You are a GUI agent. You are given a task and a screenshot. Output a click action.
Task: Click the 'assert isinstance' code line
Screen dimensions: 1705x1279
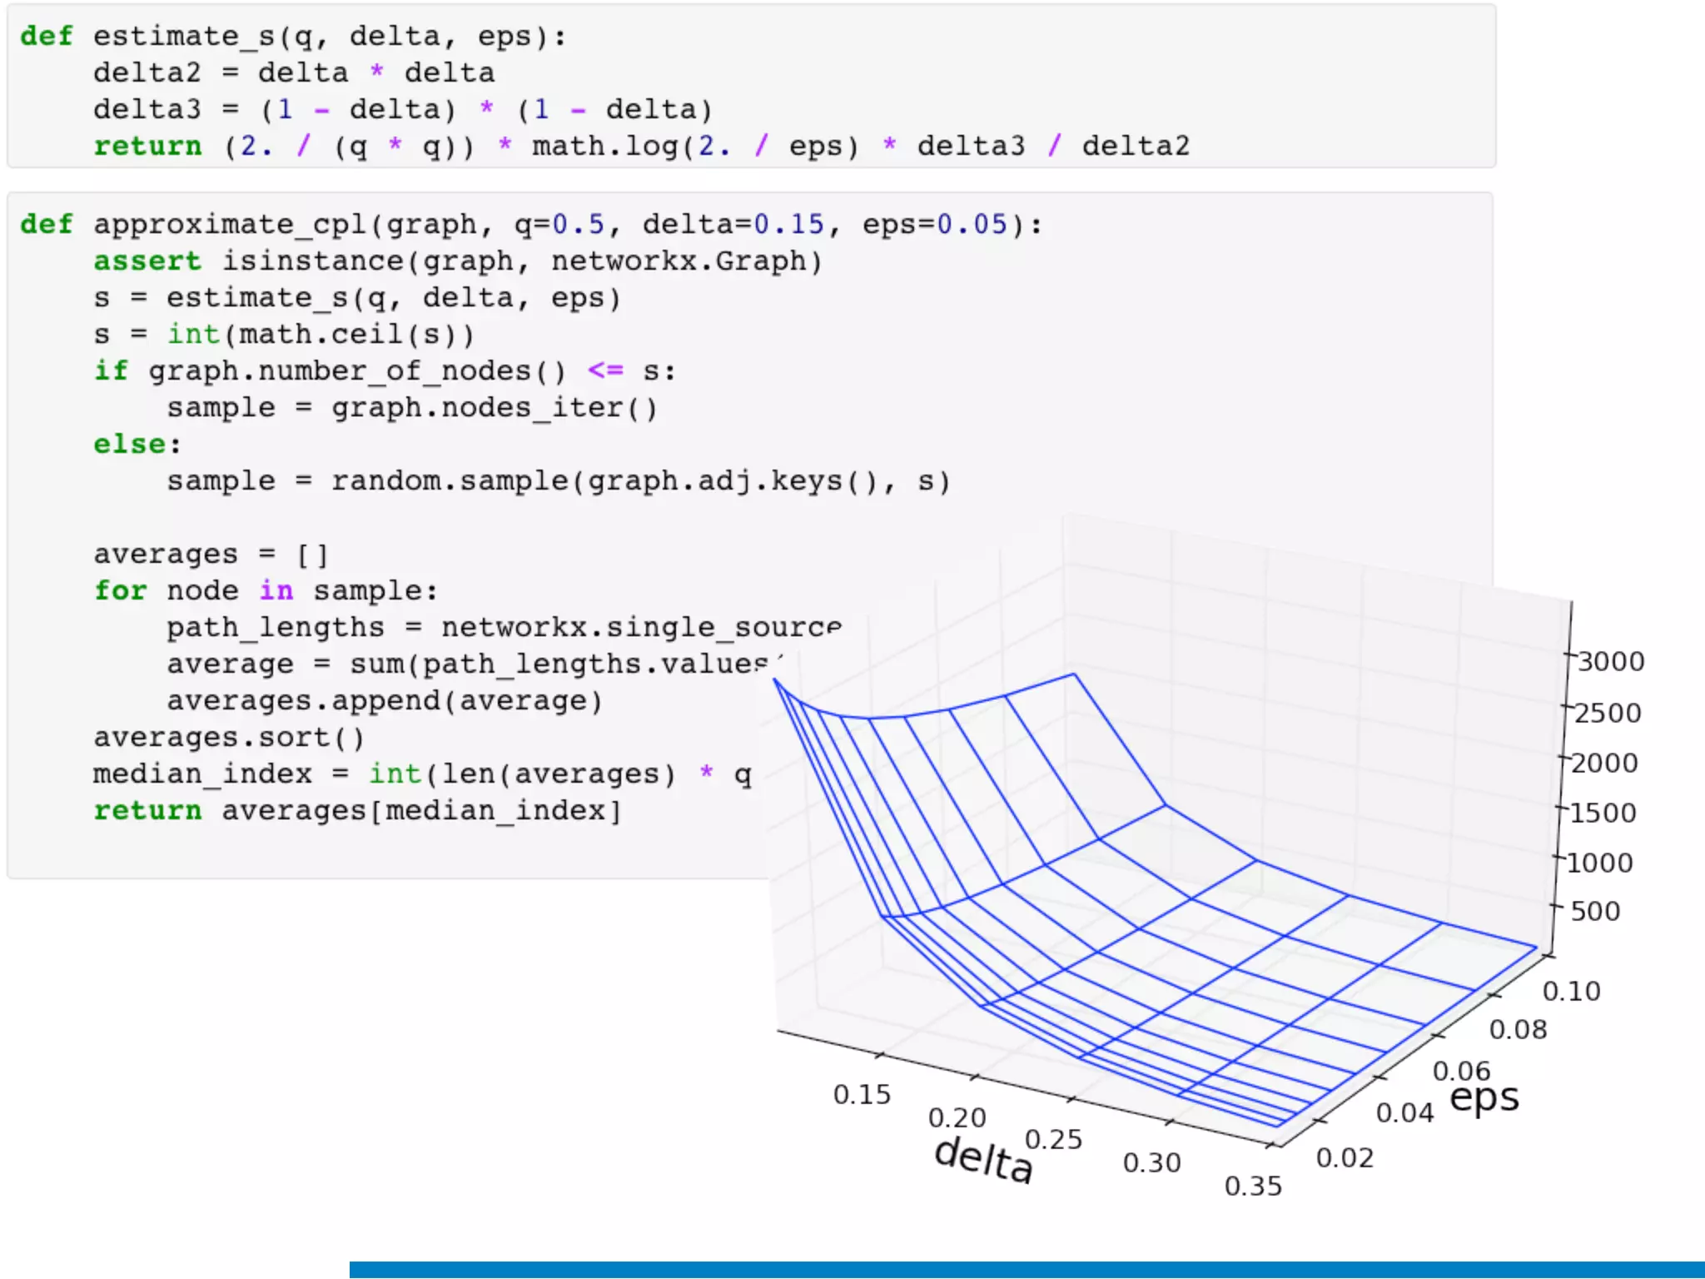click(x=458, y=261)
